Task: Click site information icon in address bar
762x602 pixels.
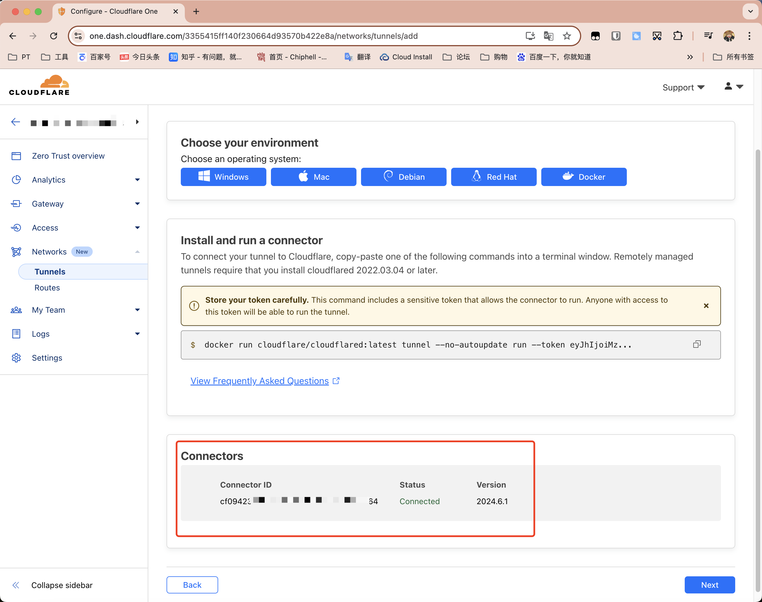Action: click(78, 36)
